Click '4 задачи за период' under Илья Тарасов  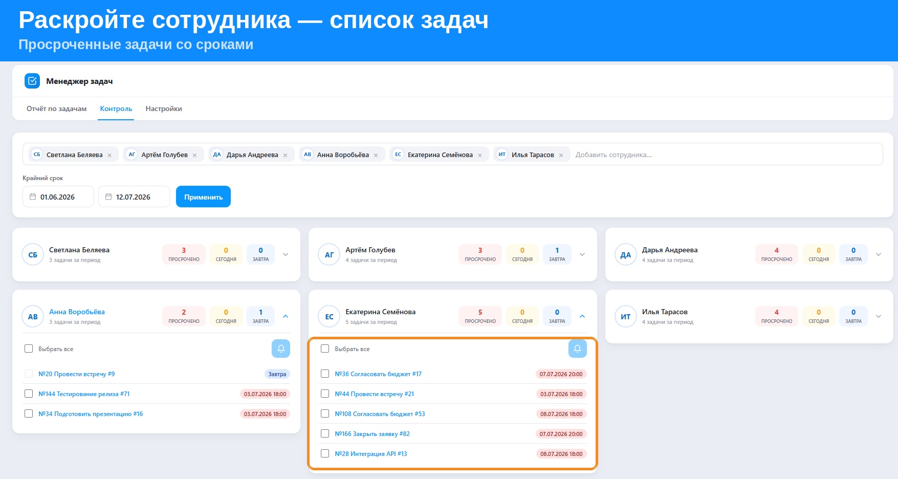point(668,322)
